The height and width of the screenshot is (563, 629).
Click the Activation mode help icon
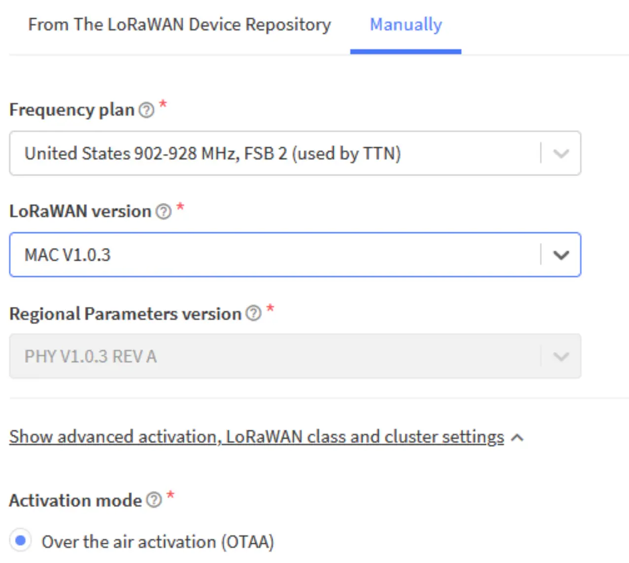154,500
